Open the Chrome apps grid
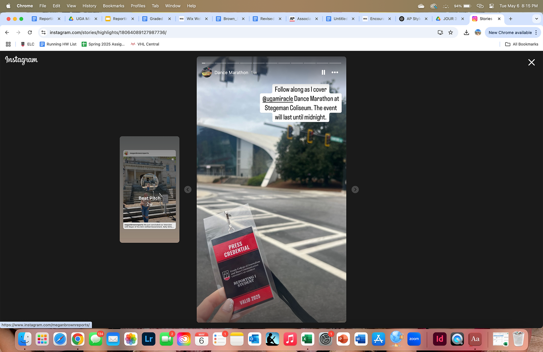 click(8, 44)
